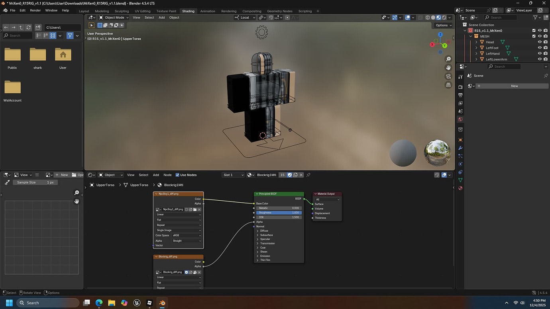Switch to the Animation workspace tab
The width and height of the screenshot is (550, 309).
point(208,11)
